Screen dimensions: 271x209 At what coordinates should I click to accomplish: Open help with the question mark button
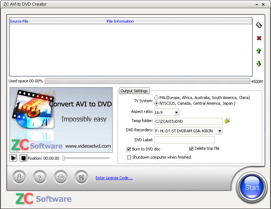click(x=39, y=177)
